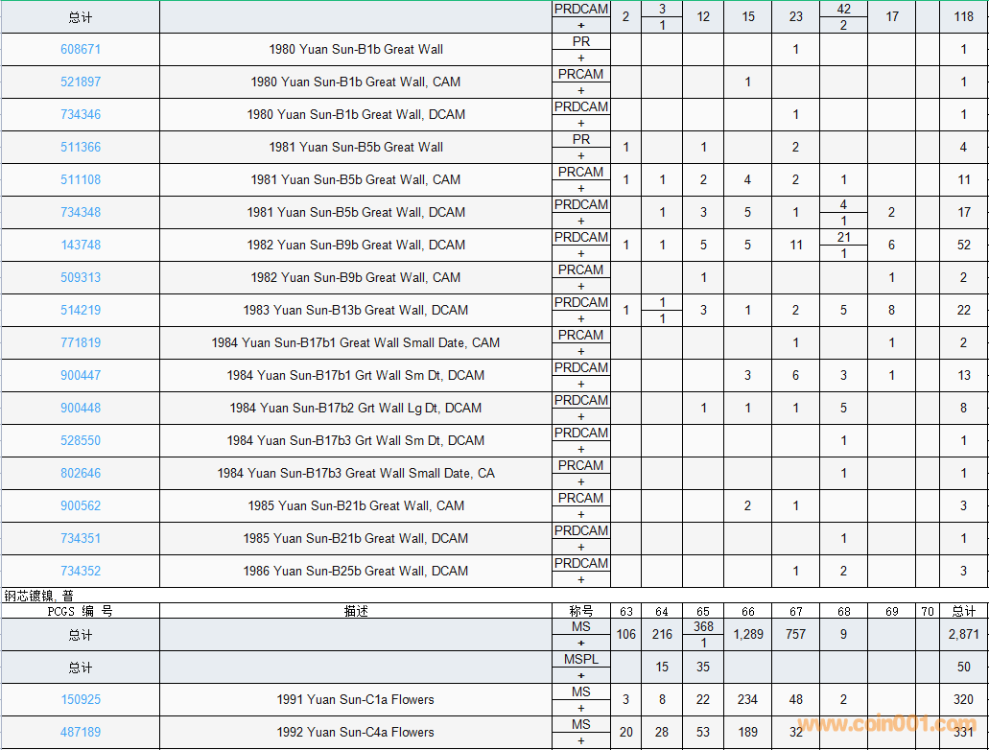The image size is (989, 750).
Task: Open PCGS entry 143748
Action: click(81, 245)
